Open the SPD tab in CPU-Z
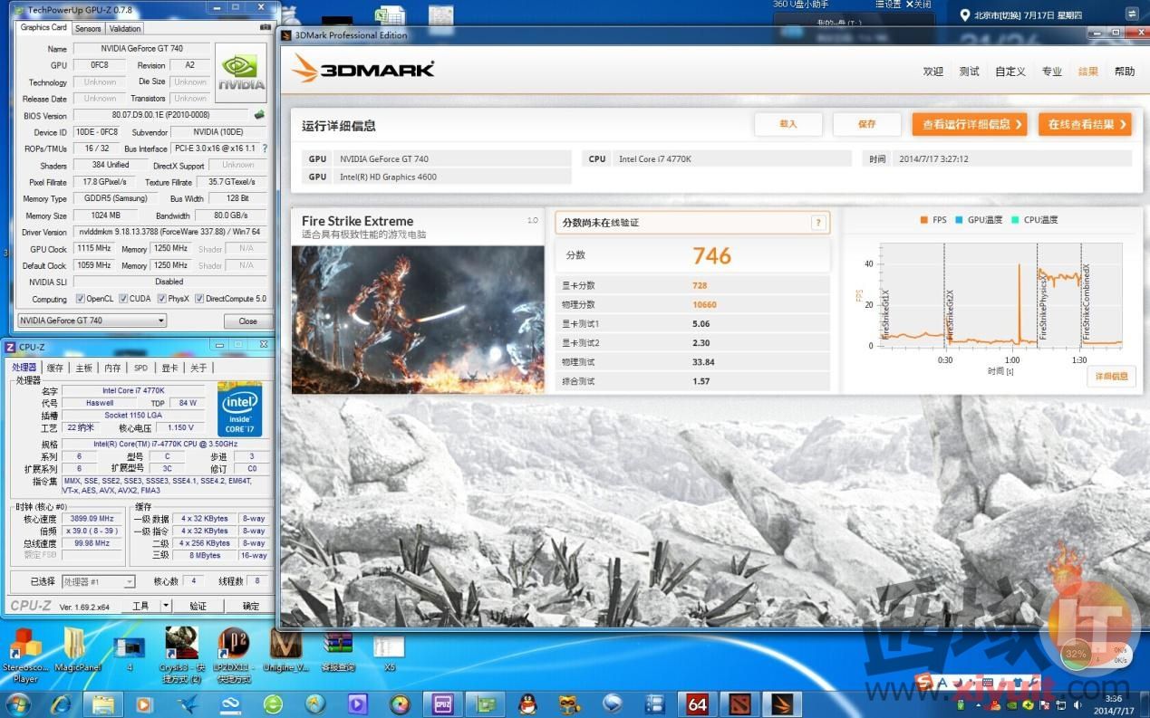 tap(140, 368)
